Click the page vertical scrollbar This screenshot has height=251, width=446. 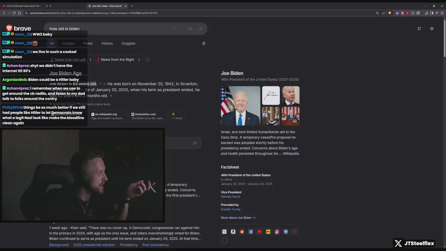tap(444, 38)
